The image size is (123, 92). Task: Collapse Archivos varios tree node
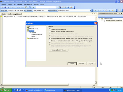99,19
